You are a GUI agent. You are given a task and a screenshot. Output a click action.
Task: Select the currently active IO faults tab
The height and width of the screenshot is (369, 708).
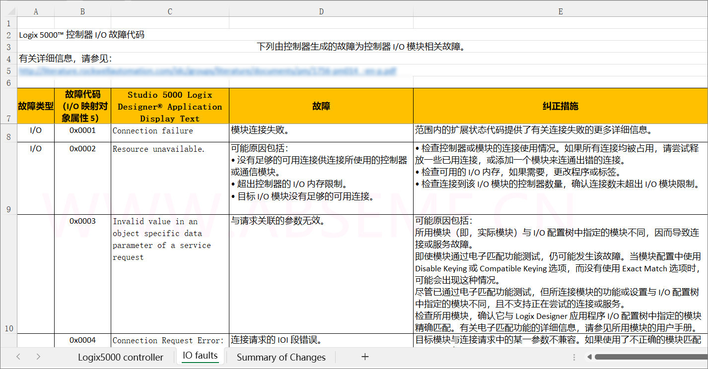tap(200, 356)
